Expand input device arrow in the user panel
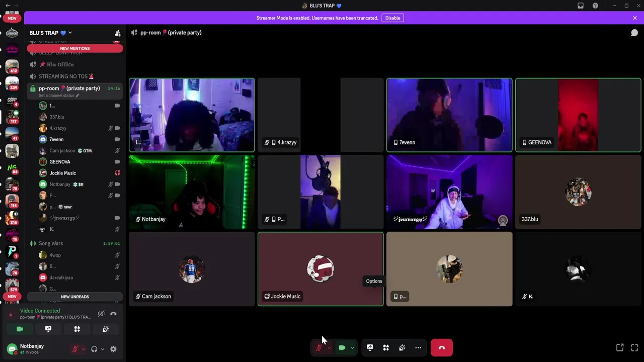 tap(83, 349)
